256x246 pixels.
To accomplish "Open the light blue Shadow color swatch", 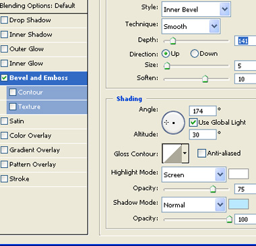I will click(238, 204).
